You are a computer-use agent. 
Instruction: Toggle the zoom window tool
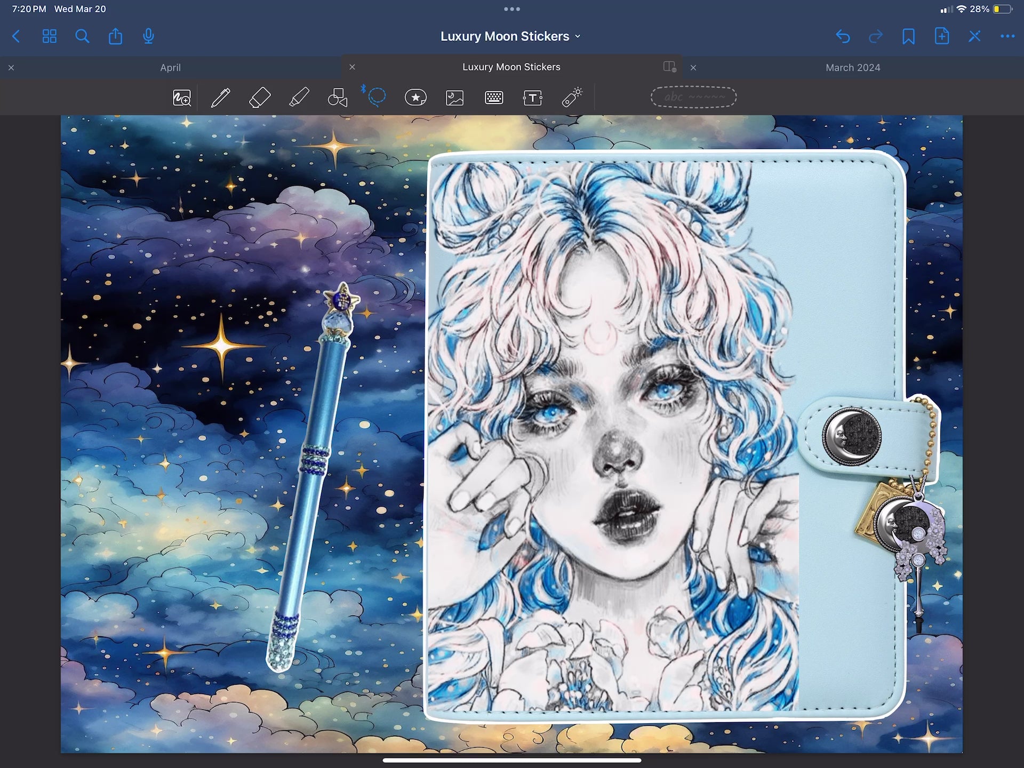pyautogui.click(x=181, y=98)
